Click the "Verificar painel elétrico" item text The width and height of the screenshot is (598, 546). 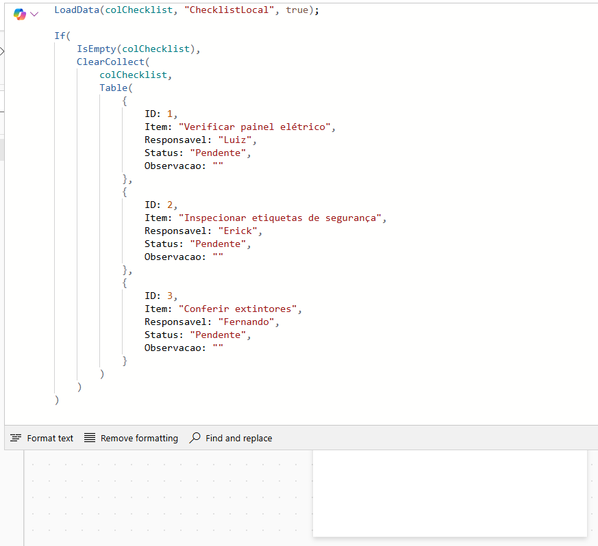click(x=256, y=127)
